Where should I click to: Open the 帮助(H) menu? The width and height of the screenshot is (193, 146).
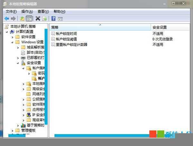point(60,12)
